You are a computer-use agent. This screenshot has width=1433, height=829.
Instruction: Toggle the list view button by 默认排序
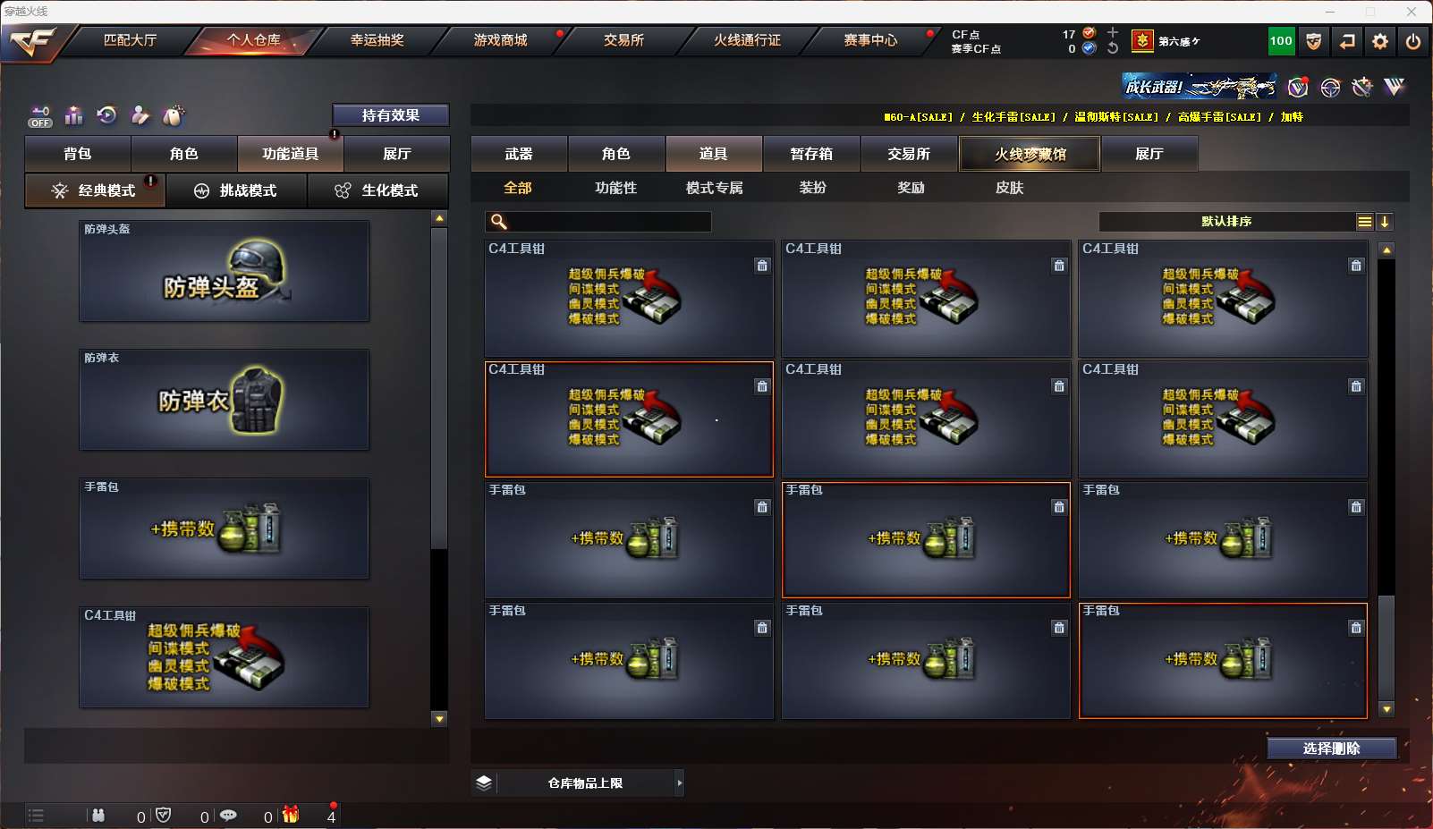click(1365, 222)
